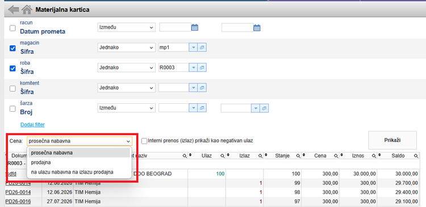Open the Između operator dropdown for šarza
This screenshot has height=207, width=426.
point(126,108)
